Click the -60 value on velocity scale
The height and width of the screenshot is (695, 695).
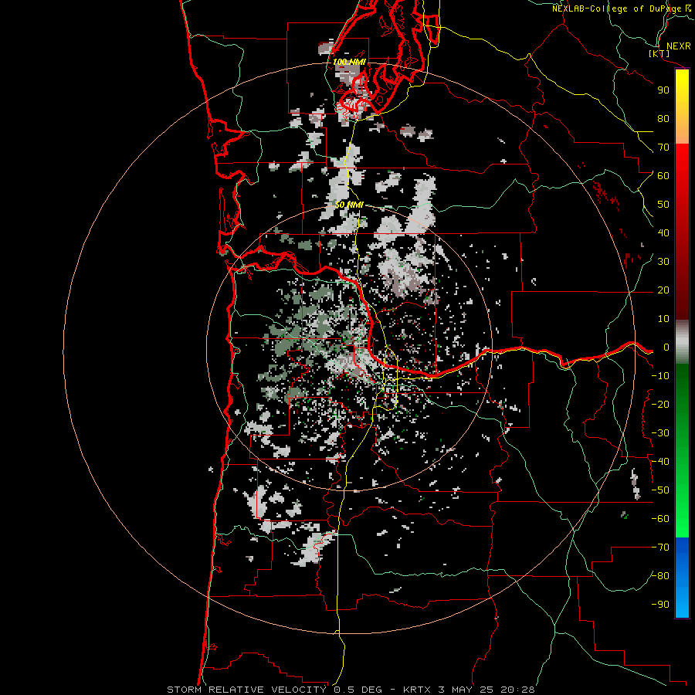[660, 519]
